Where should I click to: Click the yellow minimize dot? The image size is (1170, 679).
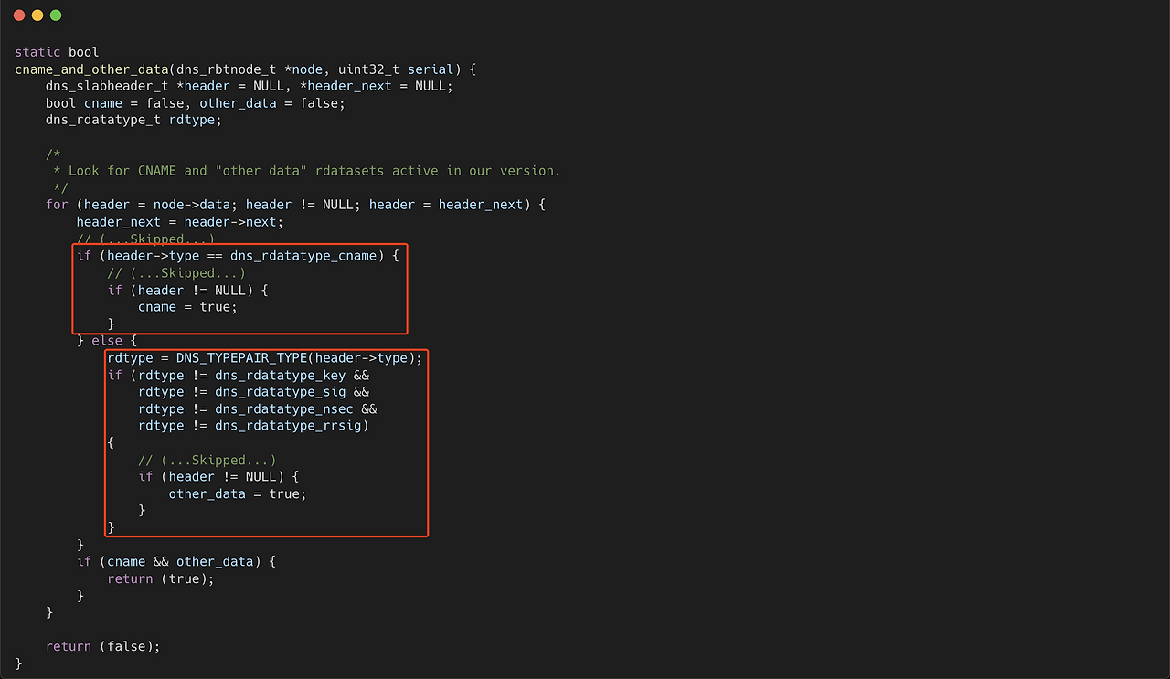coord(37,16)
